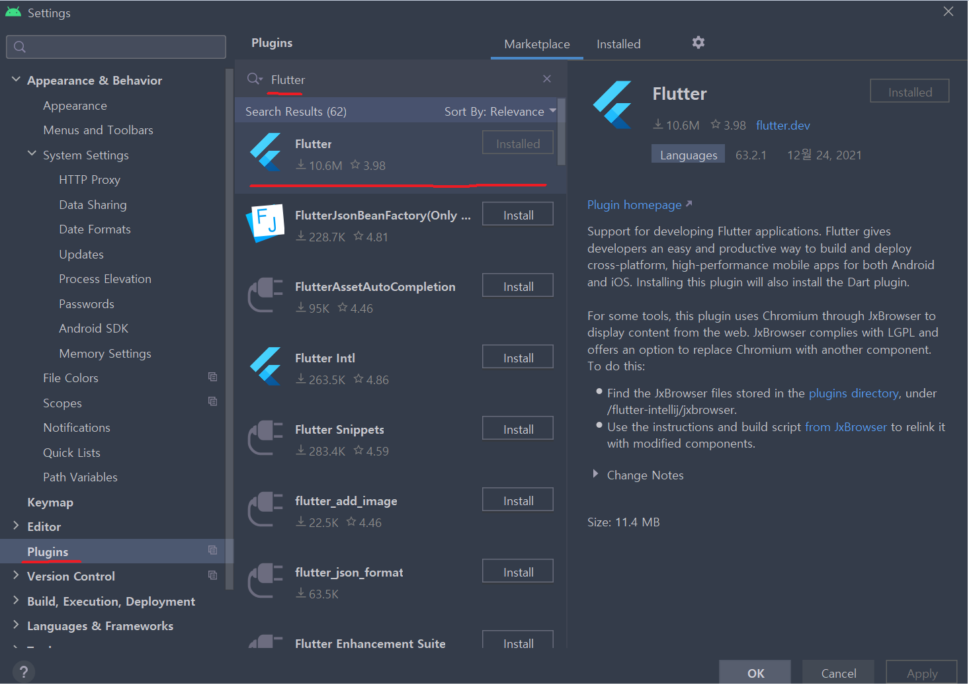
Task: Click project-level icon beside Scopes
Action: point(212,401)
